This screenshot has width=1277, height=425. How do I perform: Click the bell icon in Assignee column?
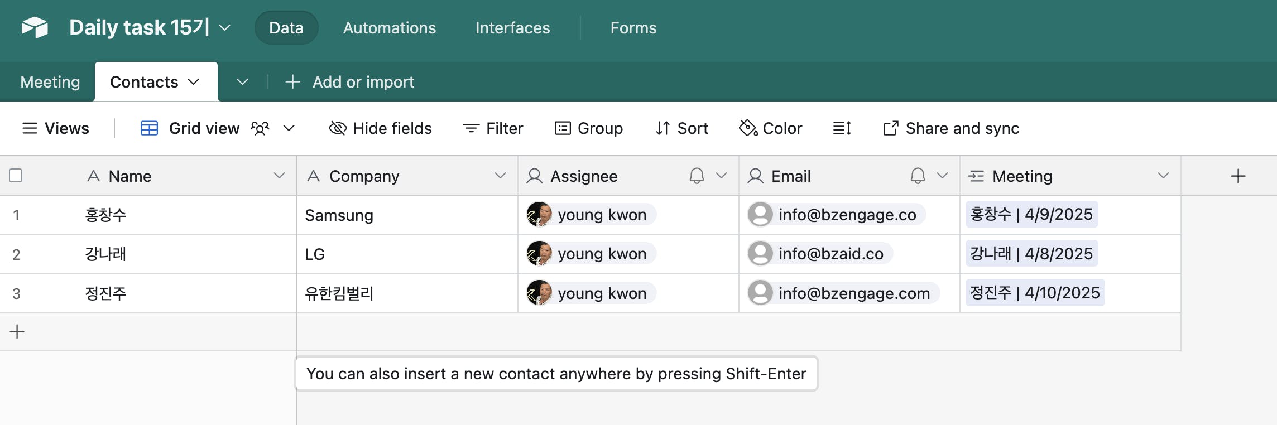697,176
